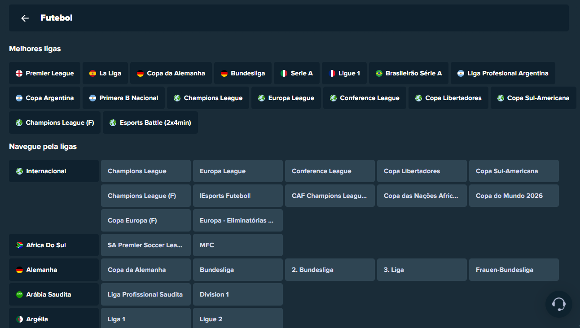580x328 pixels.
Task: Click the France flag on Ligue 1
Action: 332,73
